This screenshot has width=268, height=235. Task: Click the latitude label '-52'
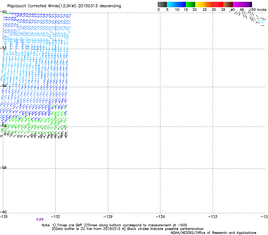tap(3, 48)
